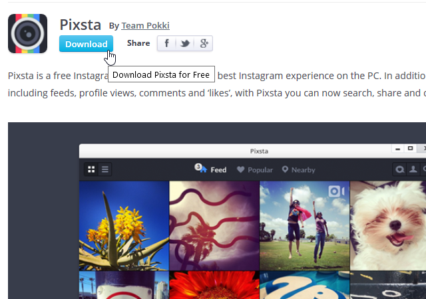Open the jumping people video thumbnail
The image size is (426, 299).
(x=305, y=226)
